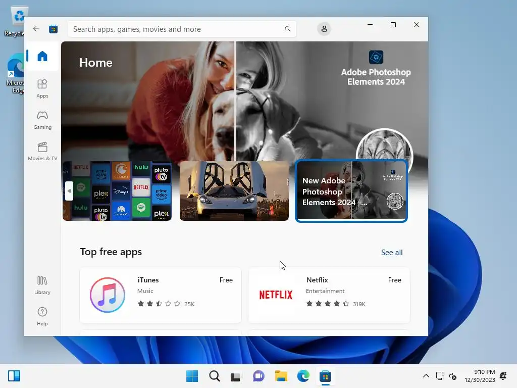Minimize the Microsoft Store window
This screenshot has height=388, width=517.
(x=370, y=25)
